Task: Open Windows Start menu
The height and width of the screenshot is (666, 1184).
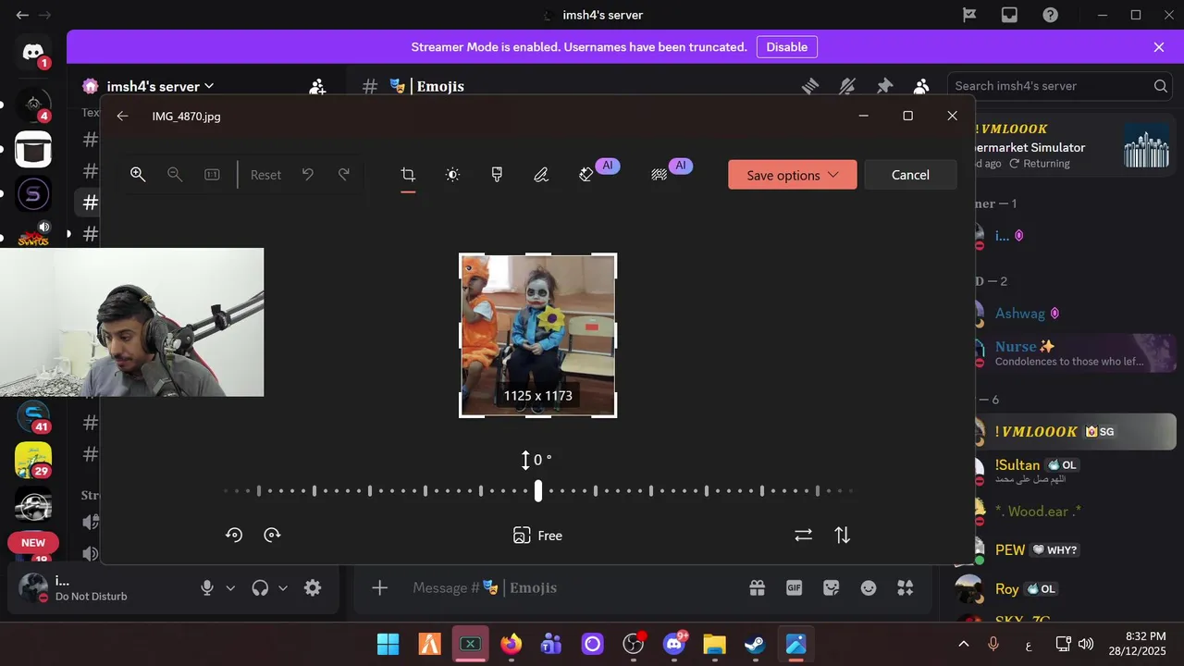Action: pos(388,643)
